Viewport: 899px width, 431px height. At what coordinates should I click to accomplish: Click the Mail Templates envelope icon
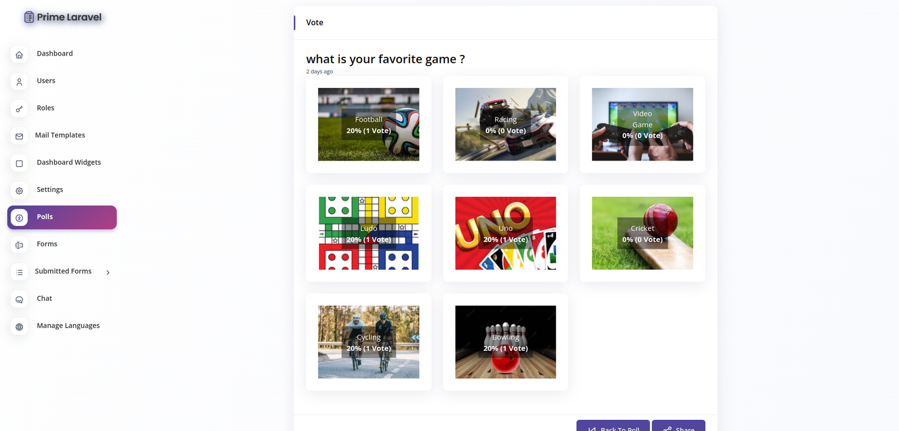(x=19, y=136)
